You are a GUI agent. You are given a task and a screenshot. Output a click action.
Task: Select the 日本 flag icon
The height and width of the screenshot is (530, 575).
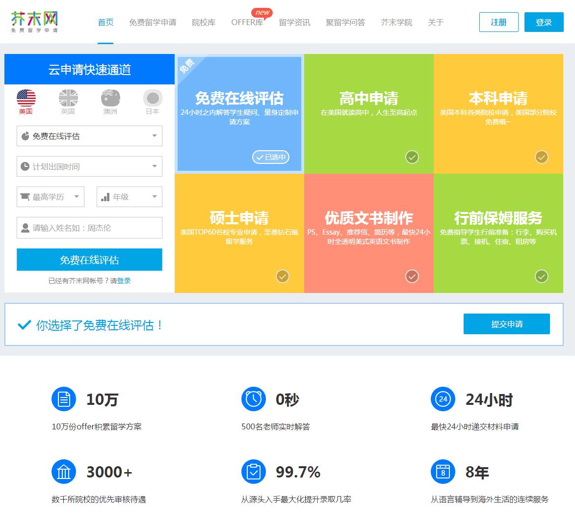click(x=153, y=98)
